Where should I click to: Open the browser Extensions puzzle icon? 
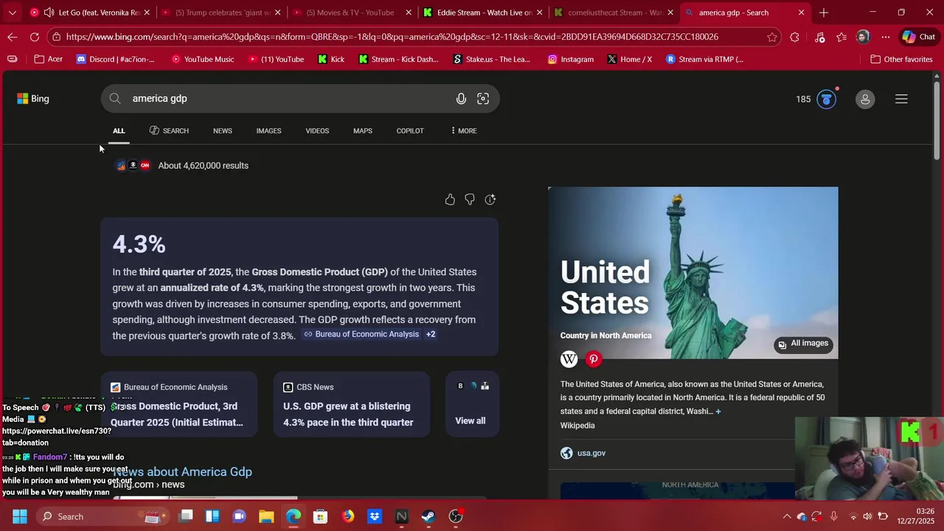pos(794,37)
